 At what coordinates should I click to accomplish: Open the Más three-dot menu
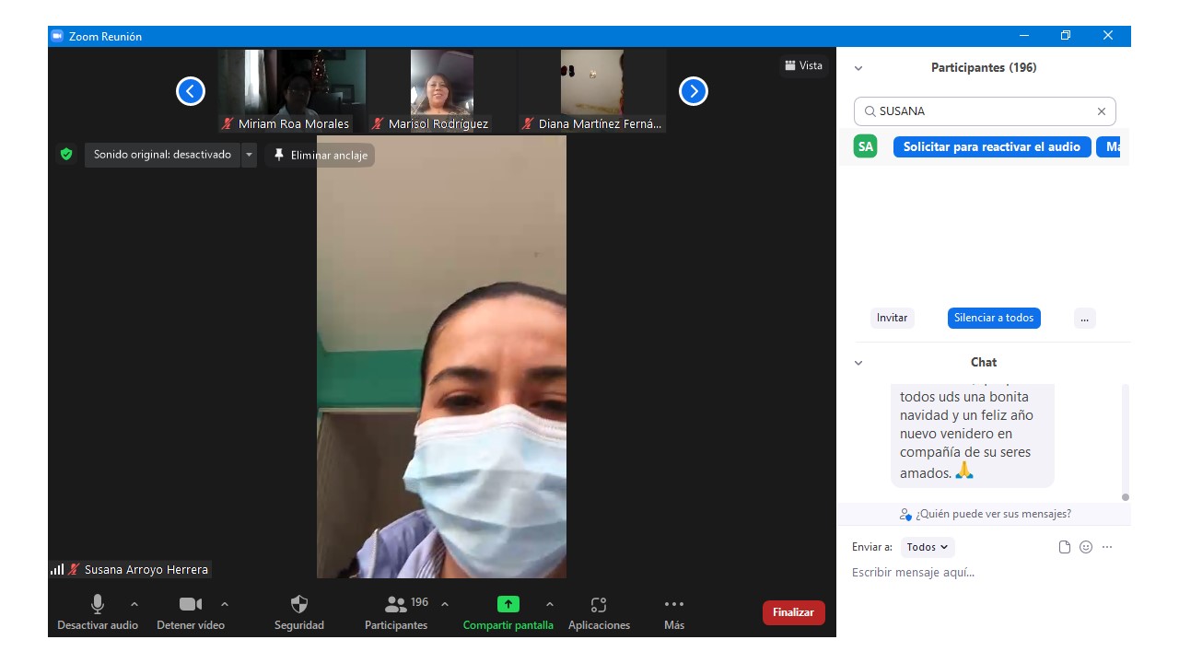coord(674,604)
